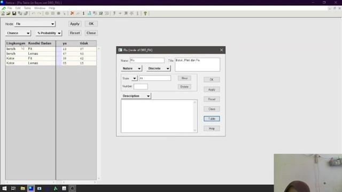Click the Undo arrow in the toolbar
This screenshot has height=192, width=342.
click(x=33, y=13)
